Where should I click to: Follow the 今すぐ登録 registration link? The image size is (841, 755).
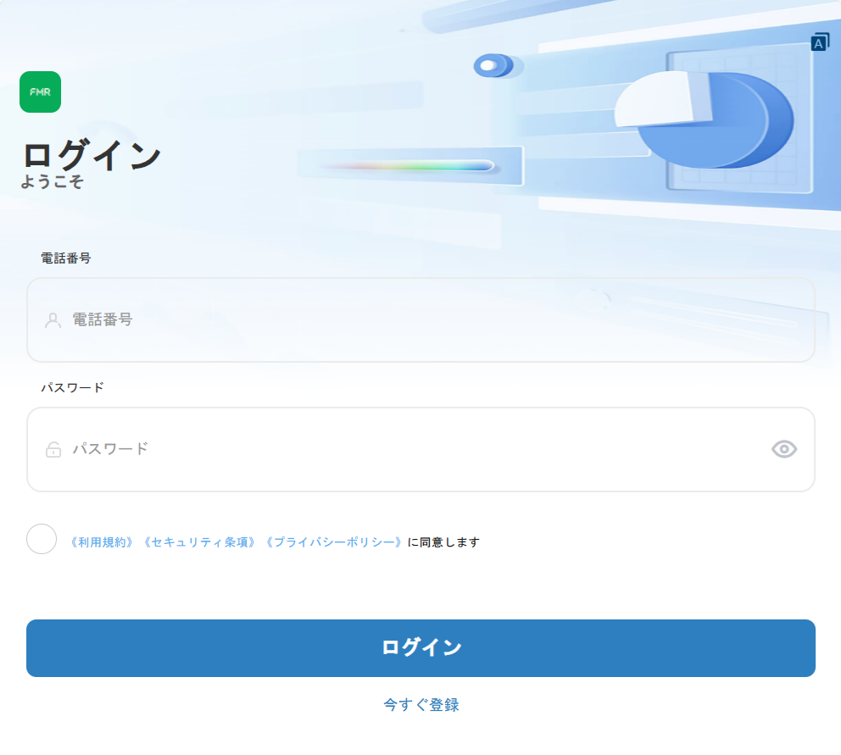tap(420, 705)
